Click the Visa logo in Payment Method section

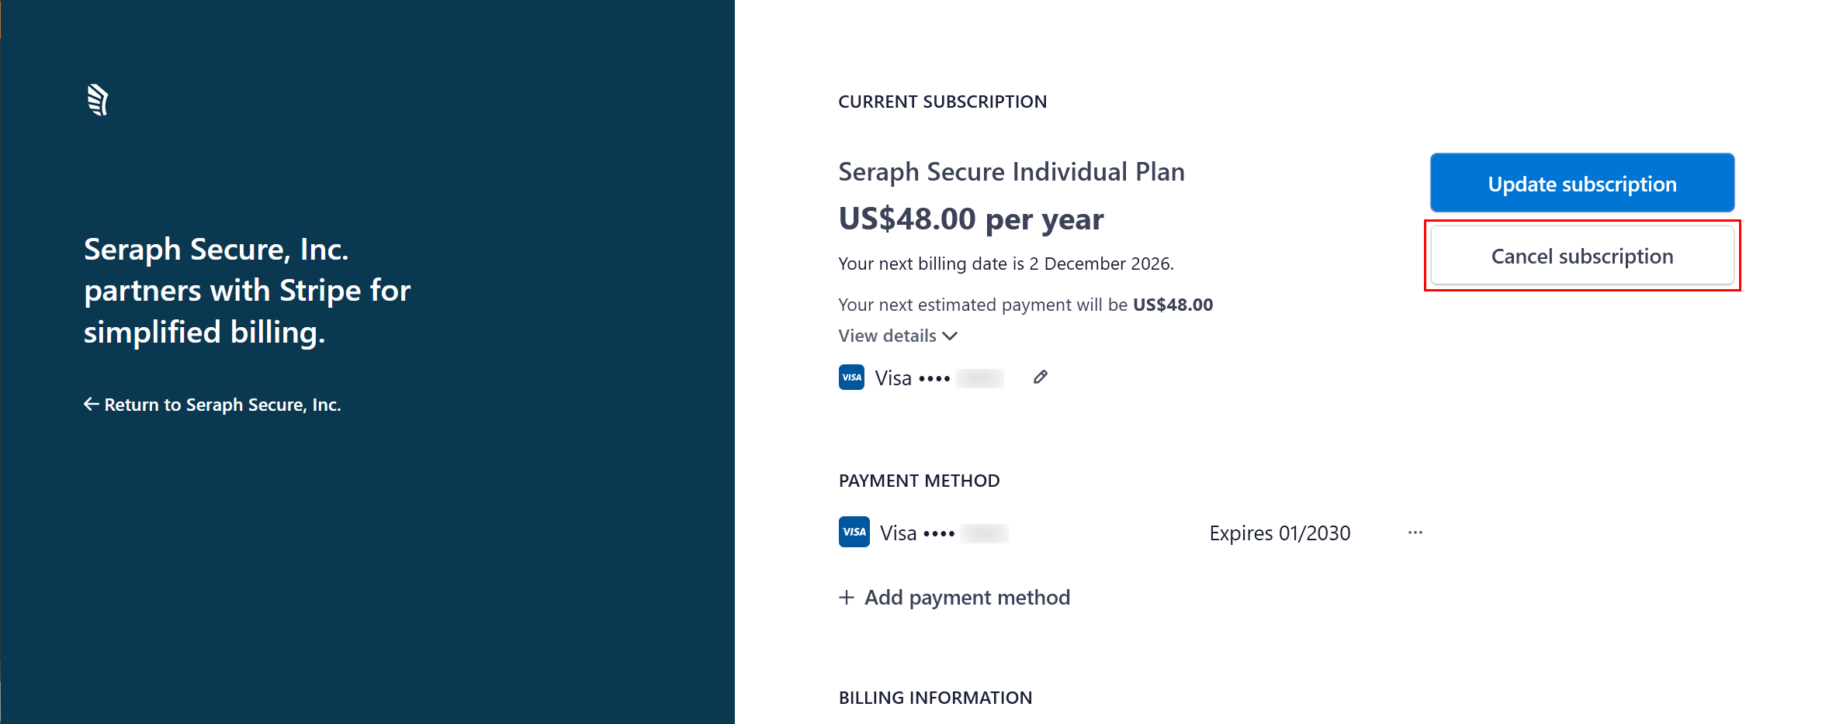854,533
